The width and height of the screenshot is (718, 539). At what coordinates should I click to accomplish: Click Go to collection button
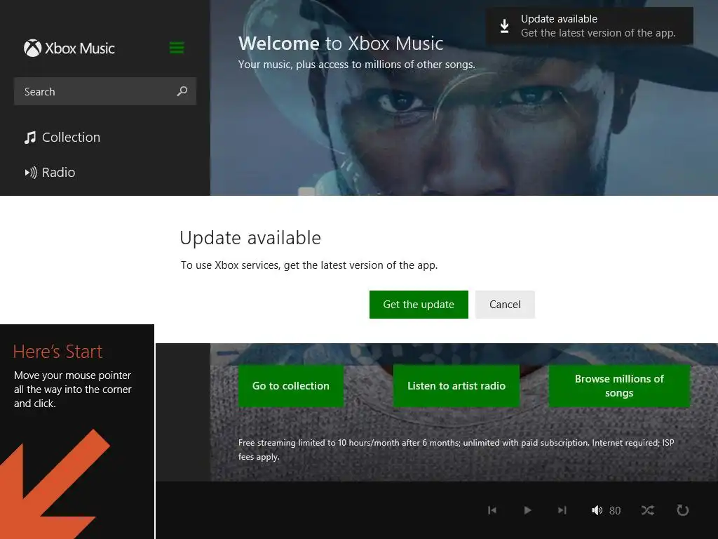[x=291, y=386]
